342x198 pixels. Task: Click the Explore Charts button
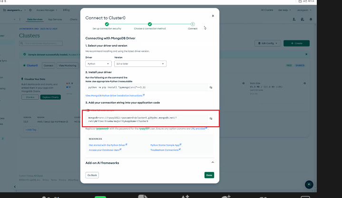click(x=50, y=97)
